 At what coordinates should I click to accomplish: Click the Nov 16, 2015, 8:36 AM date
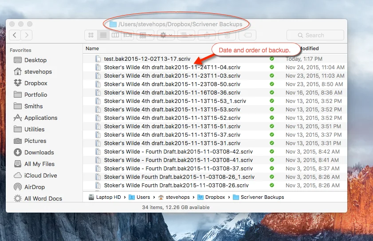point(314,93)
